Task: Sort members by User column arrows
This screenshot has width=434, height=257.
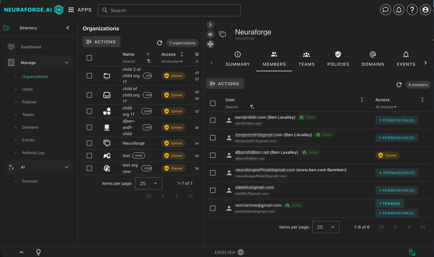Action: [362, 100]
